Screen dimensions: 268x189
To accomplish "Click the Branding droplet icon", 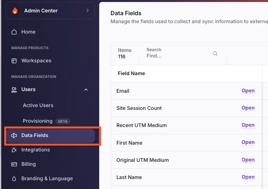I will click(14, 179).
